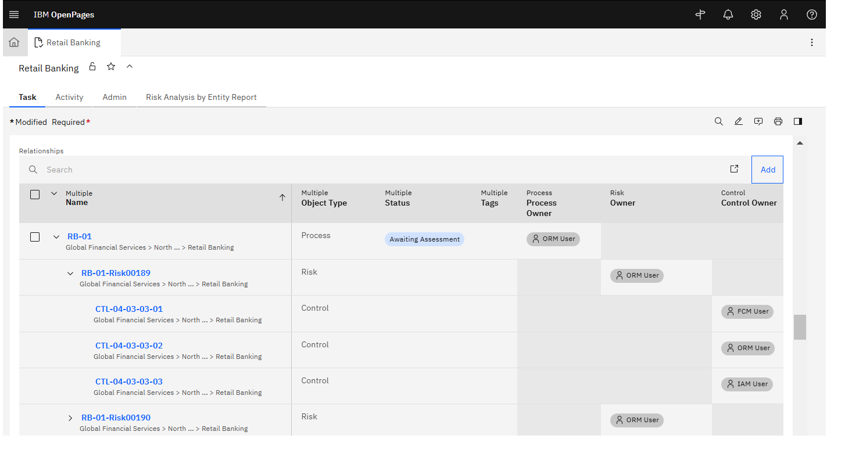Open the help icon
The width and height of the screenshot is (852, 464).
(811, 14)
